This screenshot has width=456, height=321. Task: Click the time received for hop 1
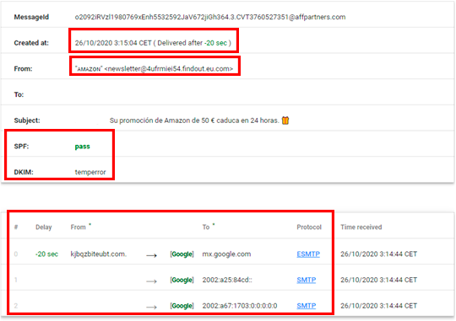tap(378, 280)
